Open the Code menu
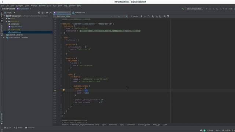This screenshot has width=235, height=132. tap(27, 5)
